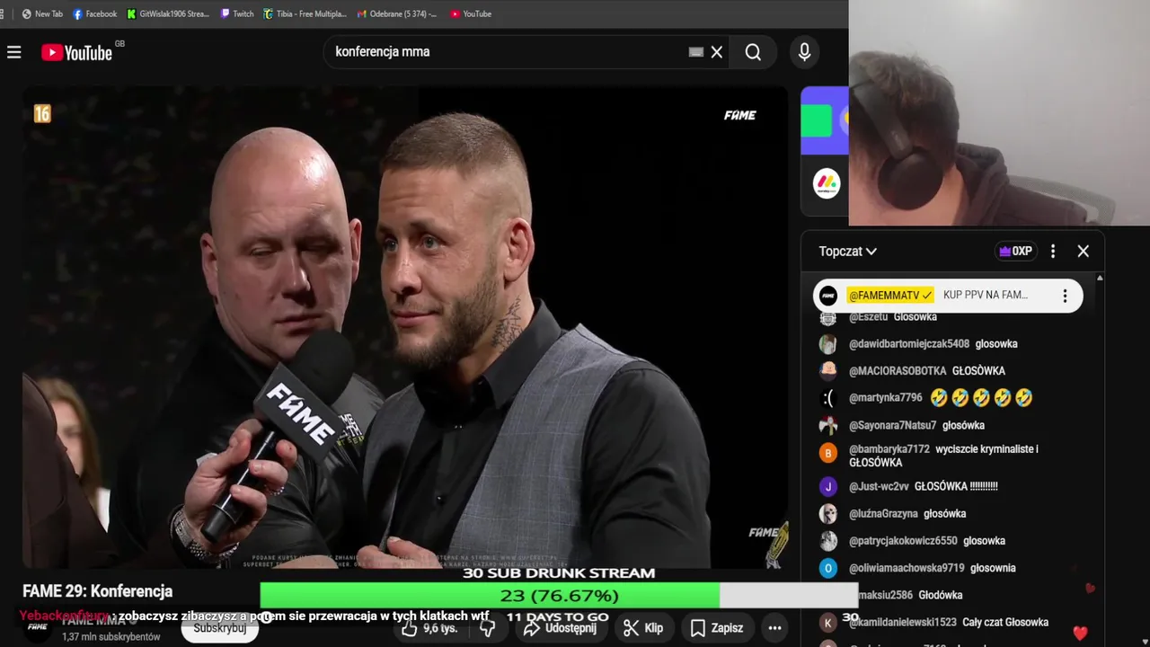The image size is (1150, 647).
Task: Open @dawidbartomiejczak5408 chat avatar
Action: pos(828,344)
